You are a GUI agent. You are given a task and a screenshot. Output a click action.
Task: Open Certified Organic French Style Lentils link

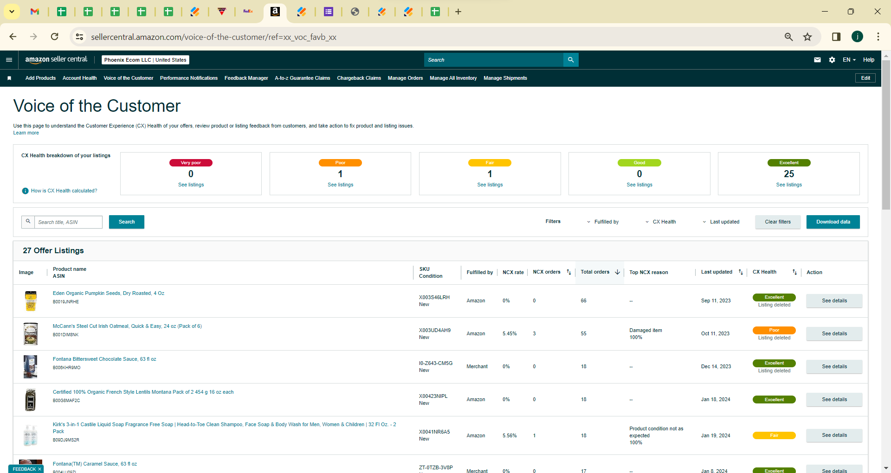coord(143,392)
